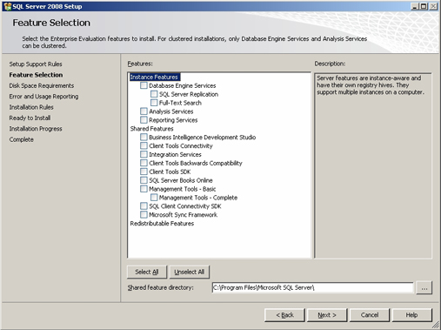Enable SQL Server Books Online checkbox
Image resolution: width=441 pixels, height=330 pixels.
(x=144, y=180)
